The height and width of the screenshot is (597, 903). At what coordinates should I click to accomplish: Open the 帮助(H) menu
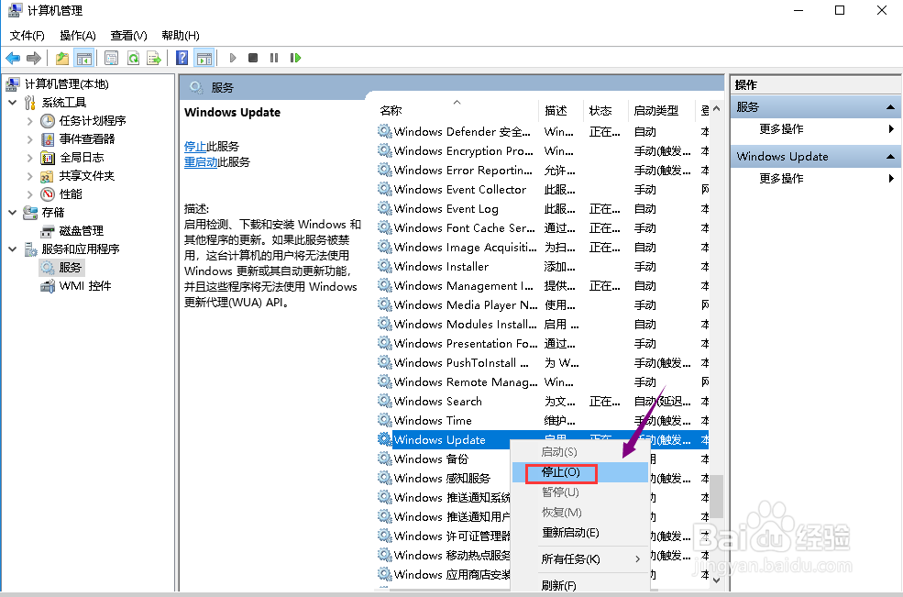click(x=181, y=36)
